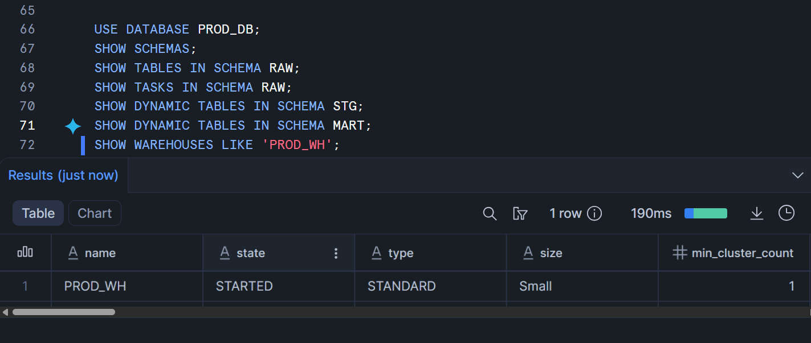
Task: Download the query results
Action: pyautogui.click(x=756, y=213)
